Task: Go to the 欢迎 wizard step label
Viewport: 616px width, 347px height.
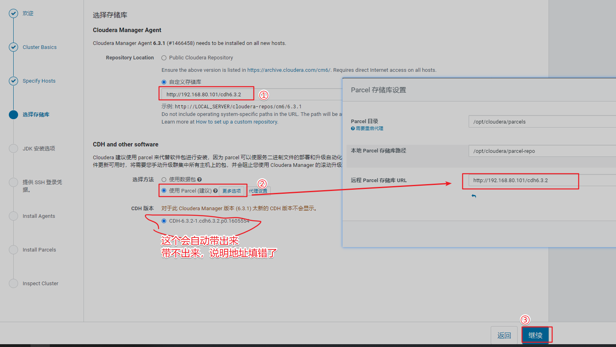Action: tap(28, 14)
